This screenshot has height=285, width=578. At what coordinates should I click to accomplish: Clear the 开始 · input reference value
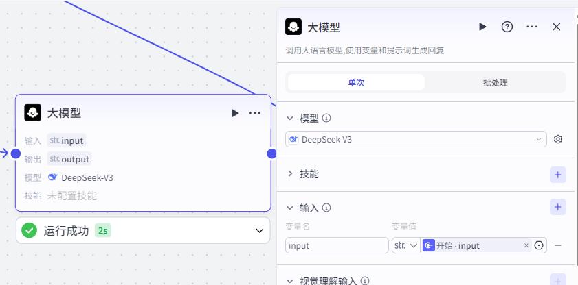[526, 245]
